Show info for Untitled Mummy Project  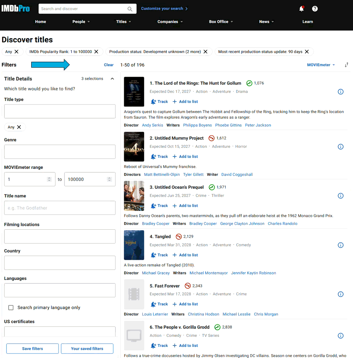click(x=341, y=147)
